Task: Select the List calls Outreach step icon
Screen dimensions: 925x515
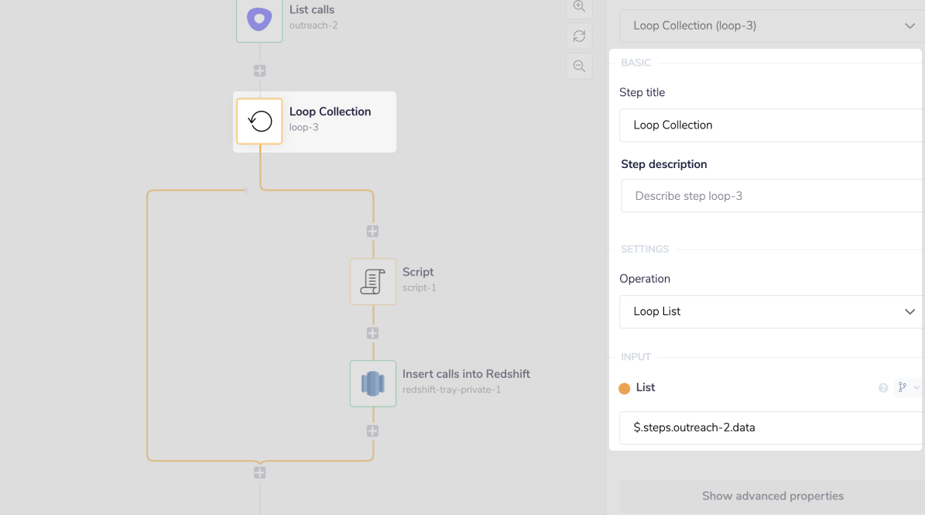Action: [x=259, y=19]
